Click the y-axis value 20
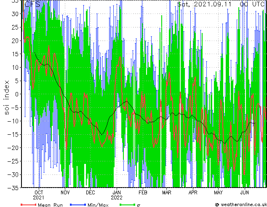 click(x=15, y=41)
